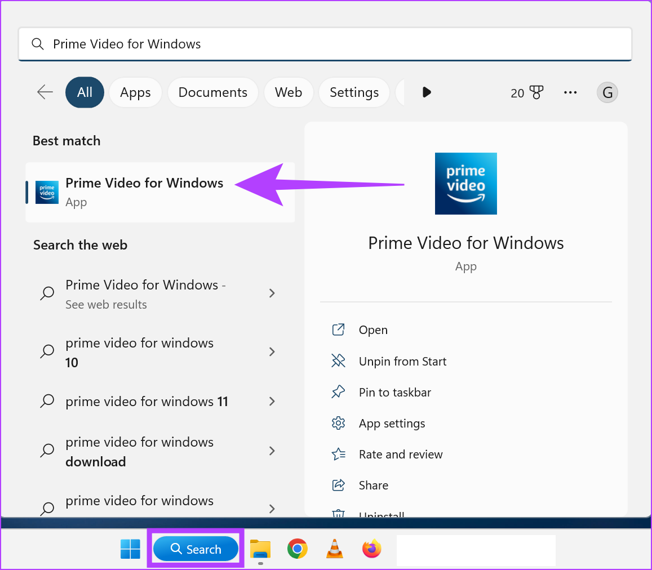Open File Explorer from the taskbar
The height and width of the screenshot is (570, 652).
[x=260, y=549]
